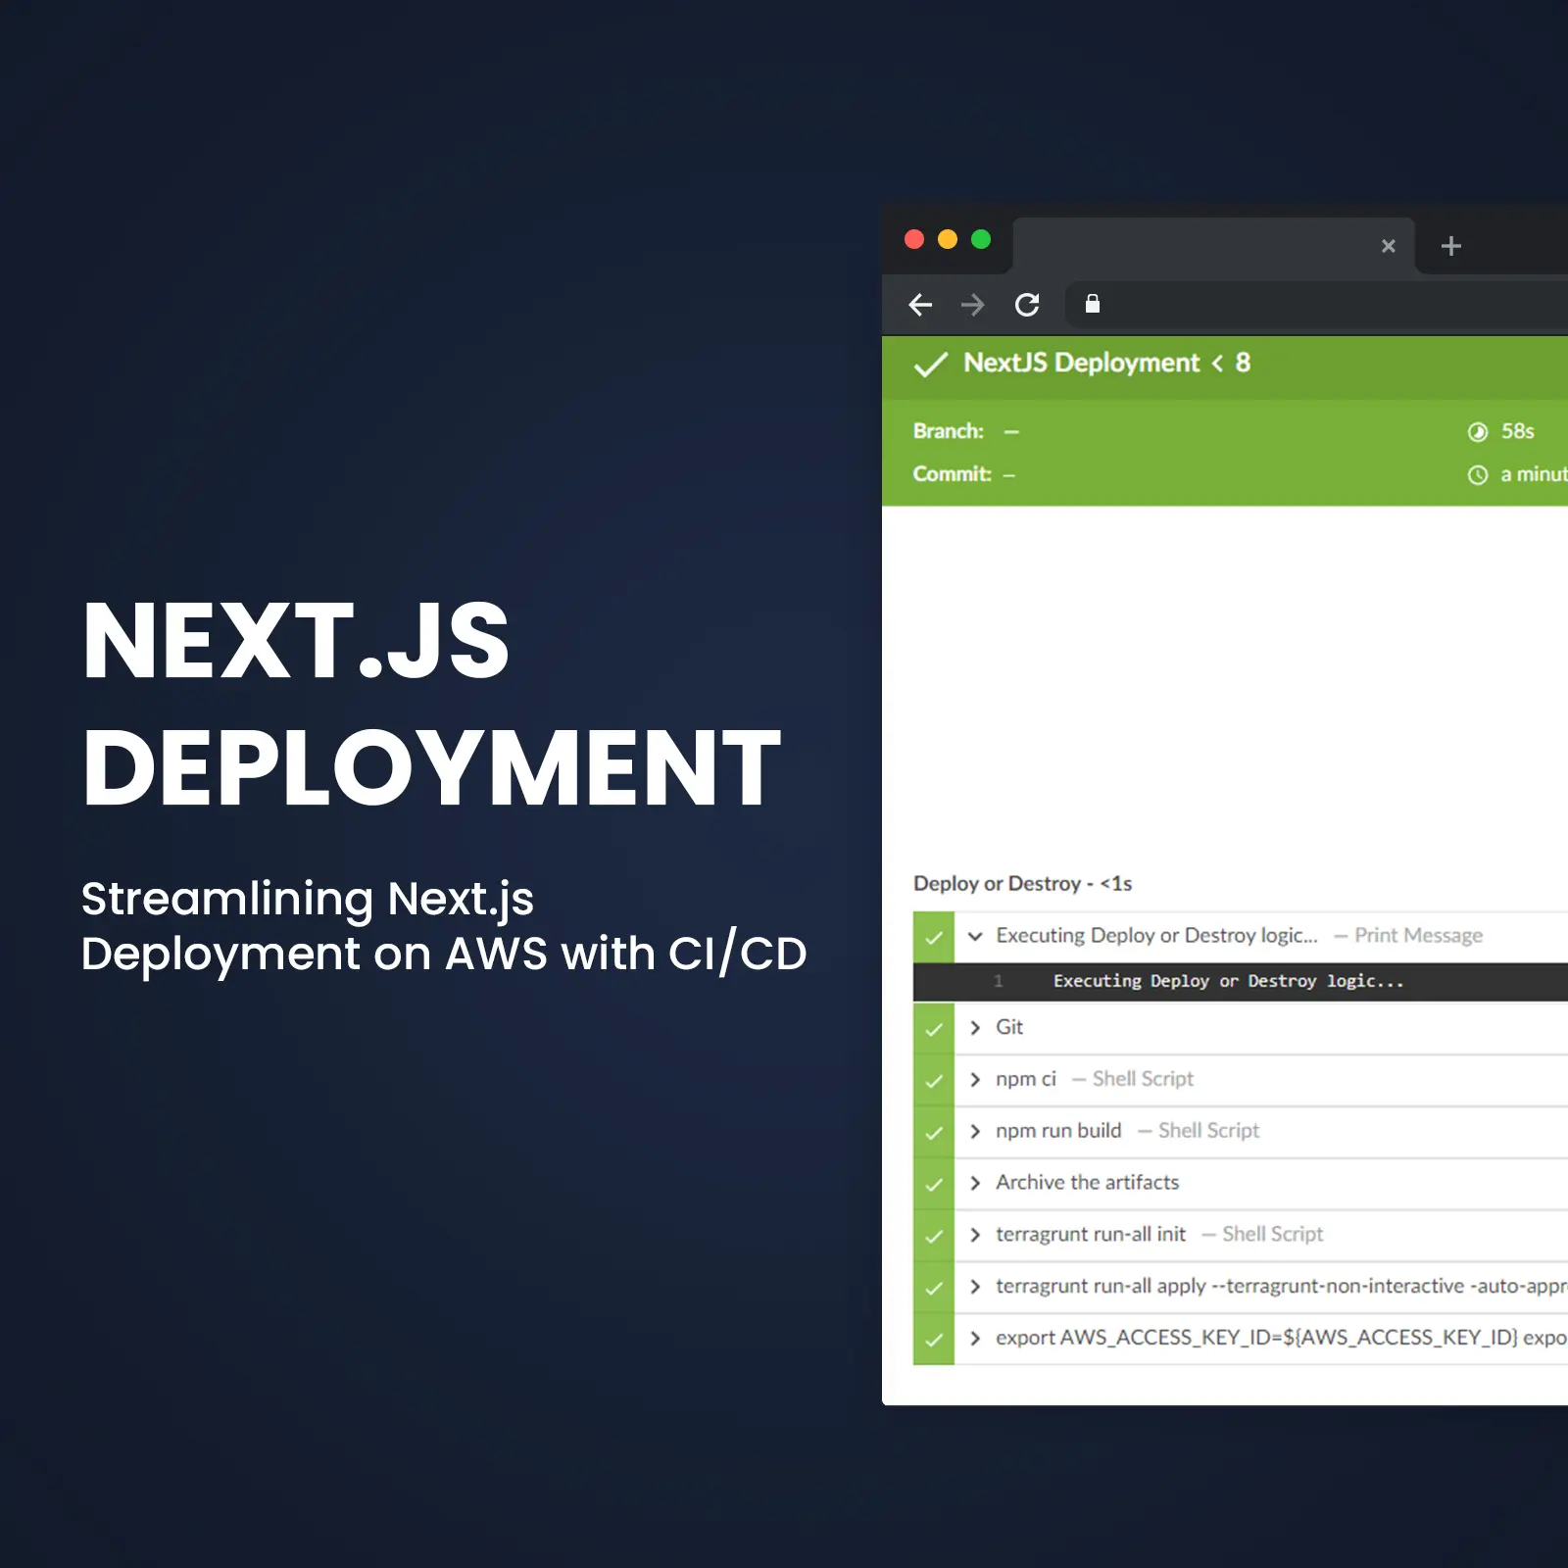Click the NextJS Deployment pipeline title

tap(1081, 363)
